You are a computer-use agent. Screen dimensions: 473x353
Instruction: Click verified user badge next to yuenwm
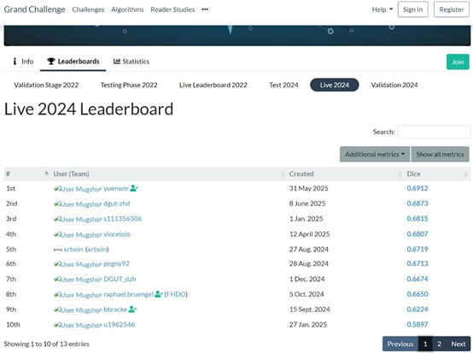134,188
